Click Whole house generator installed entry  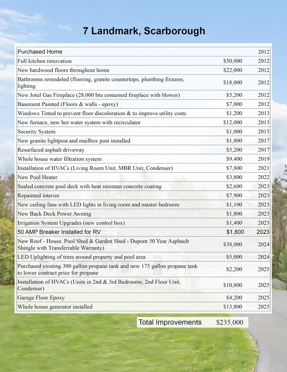coord(55,307)
